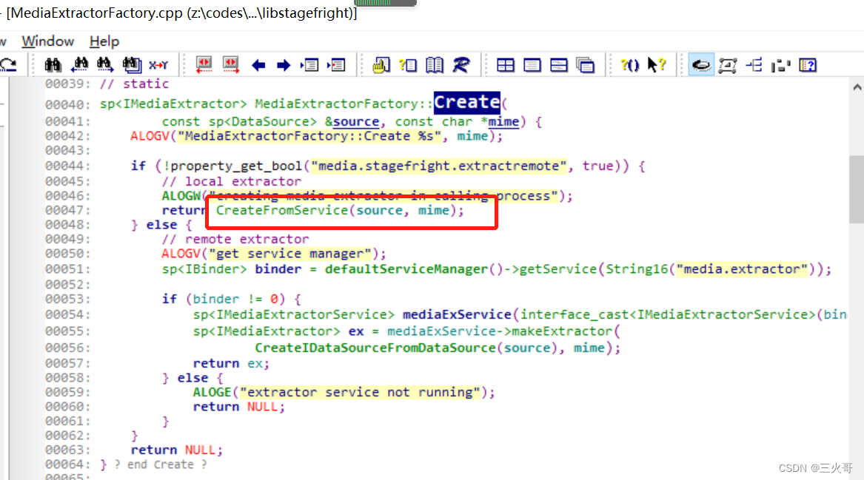The height and width of the screenshot is (480, 864).
Task: Toggle the Symbol Window panel button
Action: (807, 65)
